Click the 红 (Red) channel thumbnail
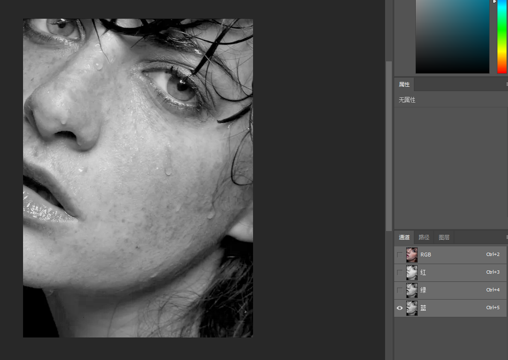Screen dimensions: 508x360 coord(412,272)
